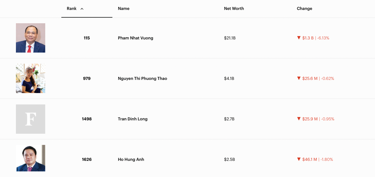The image size is (375, 177).
Task: Sort the table by Rank column
Action: click(x=72, y=9)
